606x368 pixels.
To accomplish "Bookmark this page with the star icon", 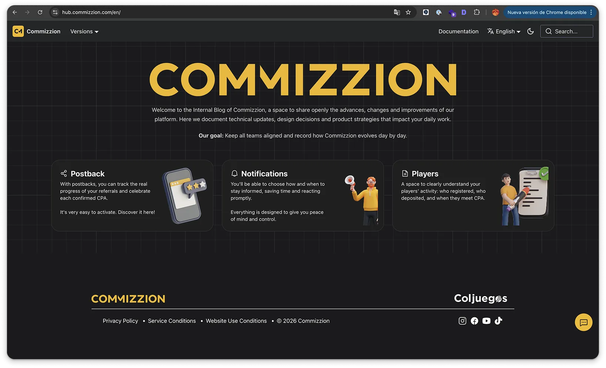I will pyautogui.click(x=408, y=12).
